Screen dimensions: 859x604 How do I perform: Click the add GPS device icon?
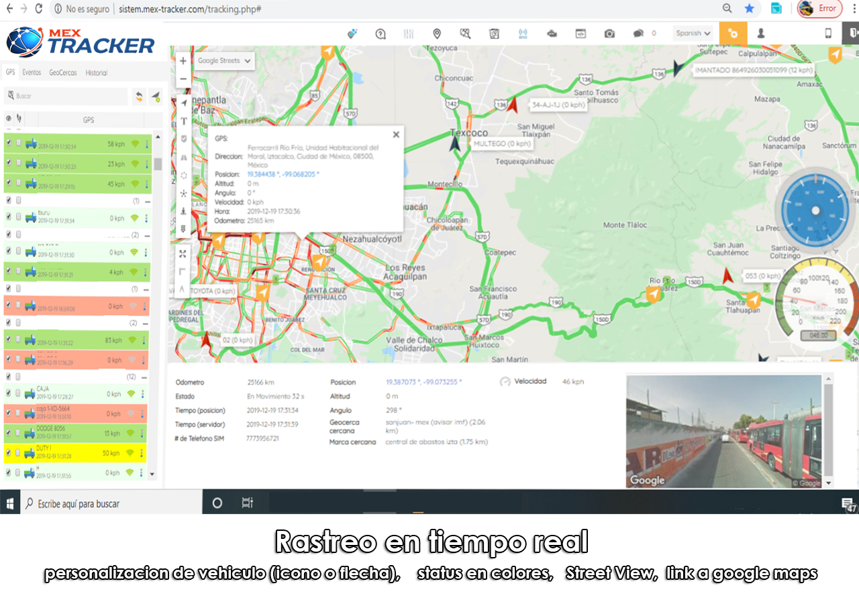155,96
